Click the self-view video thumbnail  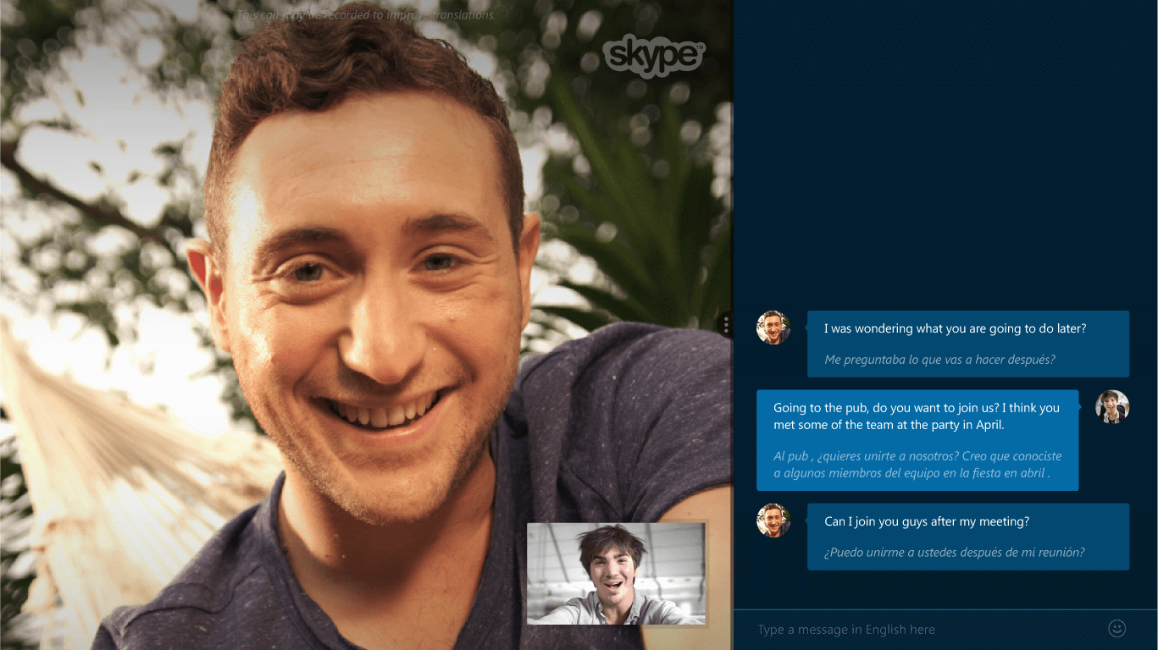click(x=617, y=573)
